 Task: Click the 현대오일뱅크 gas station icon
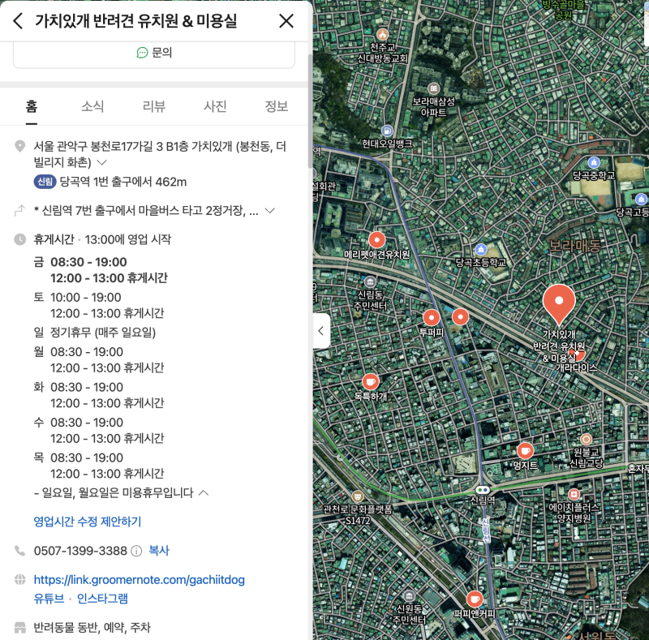tap(387, 131)
